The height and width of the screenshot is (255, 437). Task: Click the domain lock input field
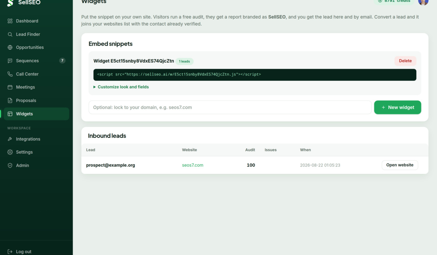click(230, 107)
